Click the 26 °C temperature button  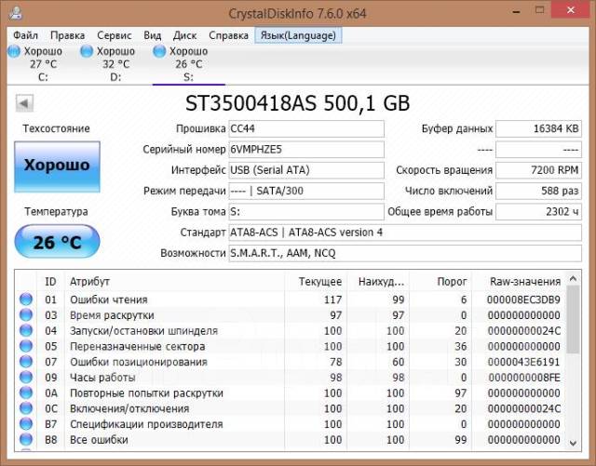pyautogui.click(x=58, y=242)
